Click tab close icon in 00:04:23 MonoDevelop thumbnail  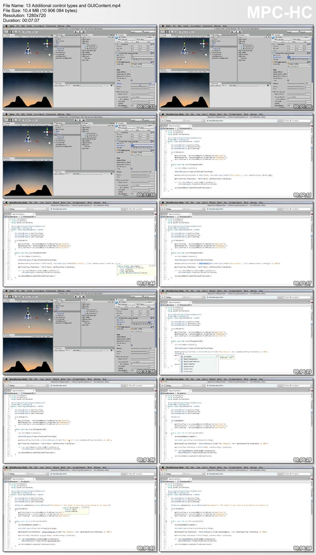[190, 302]
